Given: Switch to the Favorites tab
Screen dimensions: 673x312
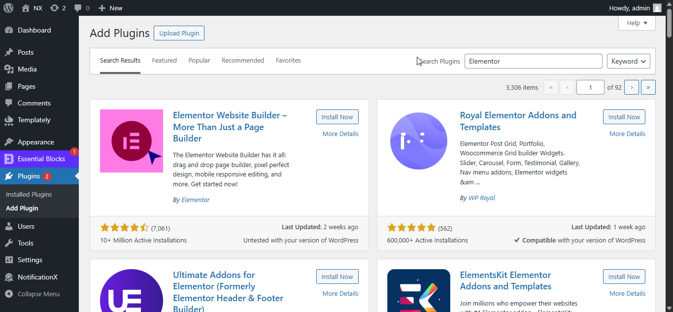Looking at the screenshot, I should tap(288, 61).
